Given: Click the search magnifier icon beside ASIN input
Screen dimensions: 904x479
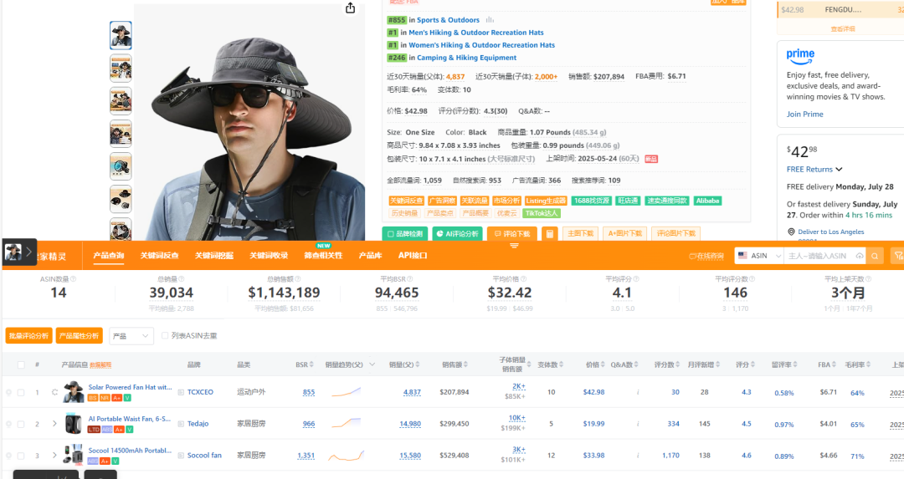Looking at the screenshot, I should pos(875,256).
